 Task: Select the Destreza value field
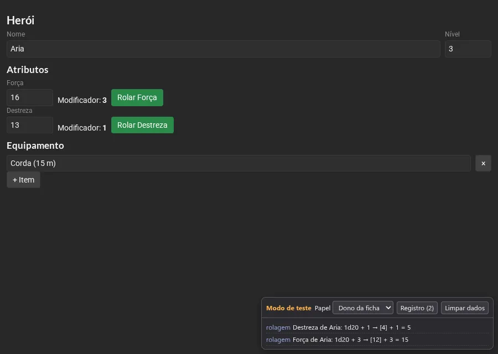point(30,125)
